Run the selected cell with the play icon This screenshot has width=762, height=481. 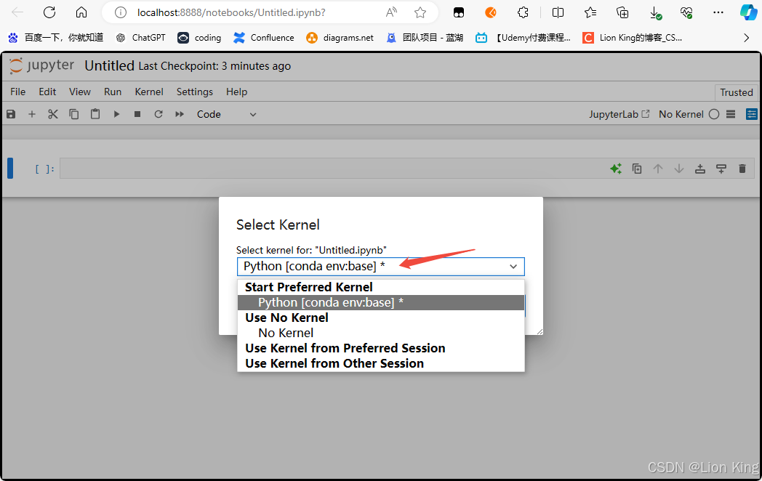(116, 114)
